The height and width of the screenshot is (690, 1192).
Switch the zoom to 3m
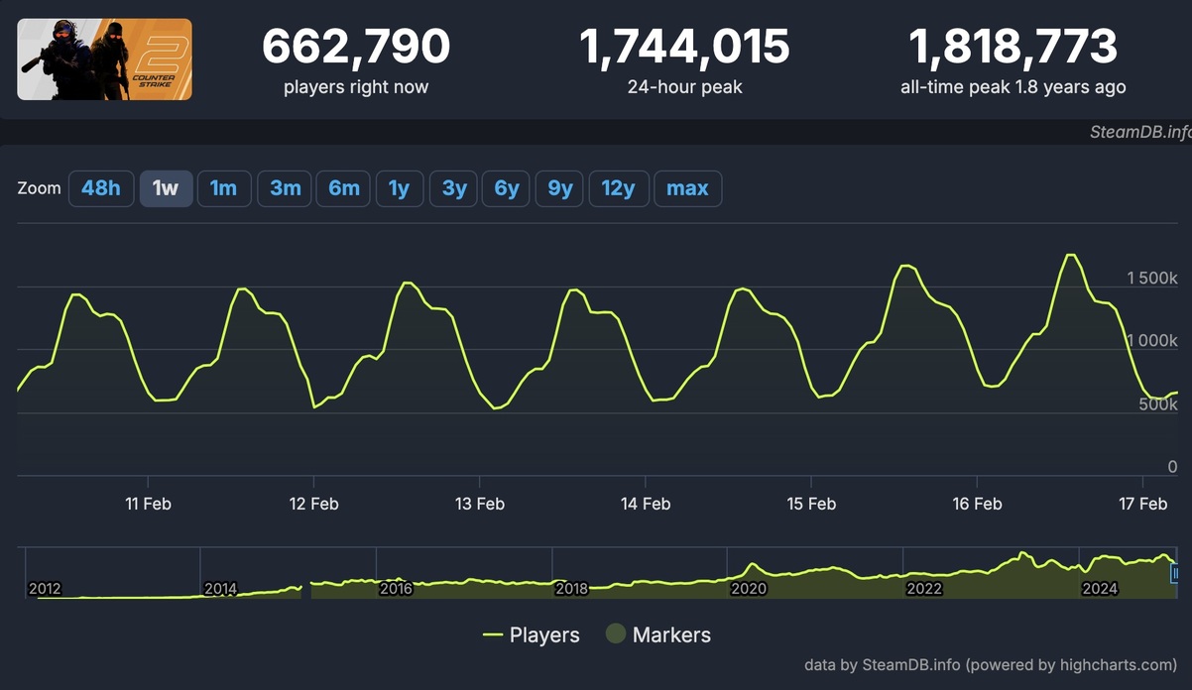285,188
